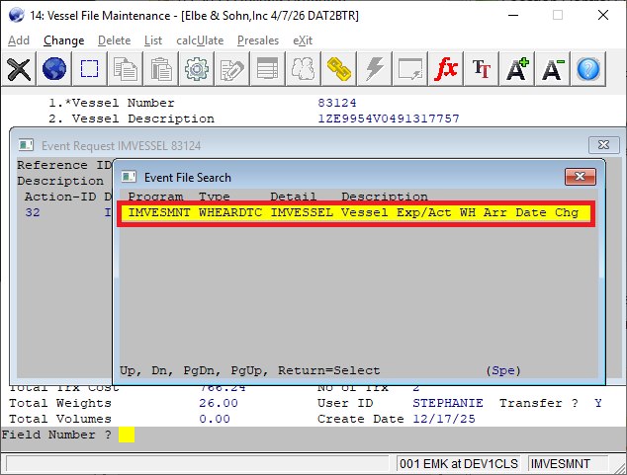Image resolution: width=627 pixels, height=475 pixels.
Task: Click the settings gear toolbar icon
Action: pos(197,69)
